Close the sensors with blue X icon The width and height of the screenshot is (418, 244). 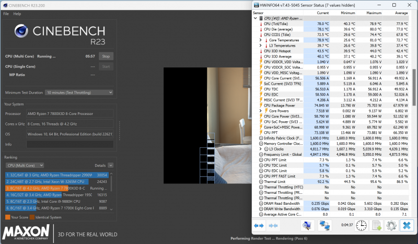tap(406, 225)
